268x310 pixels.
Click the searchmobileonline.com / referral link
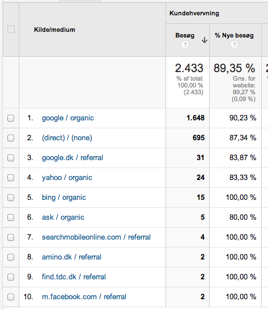tap(96, 237)
